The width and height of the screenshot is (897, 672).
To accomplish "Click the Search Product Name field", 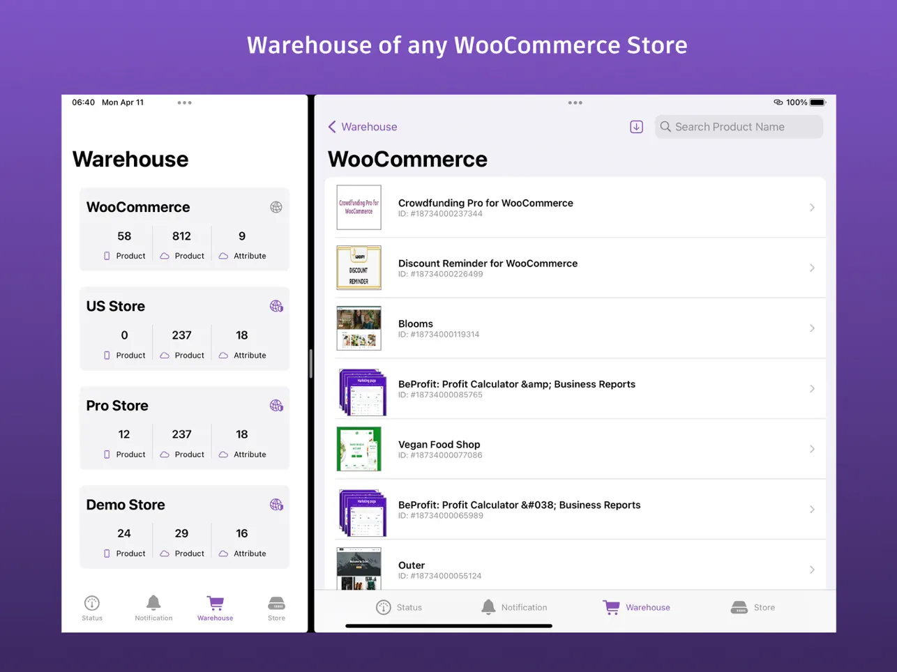I will tap(739, 127).
